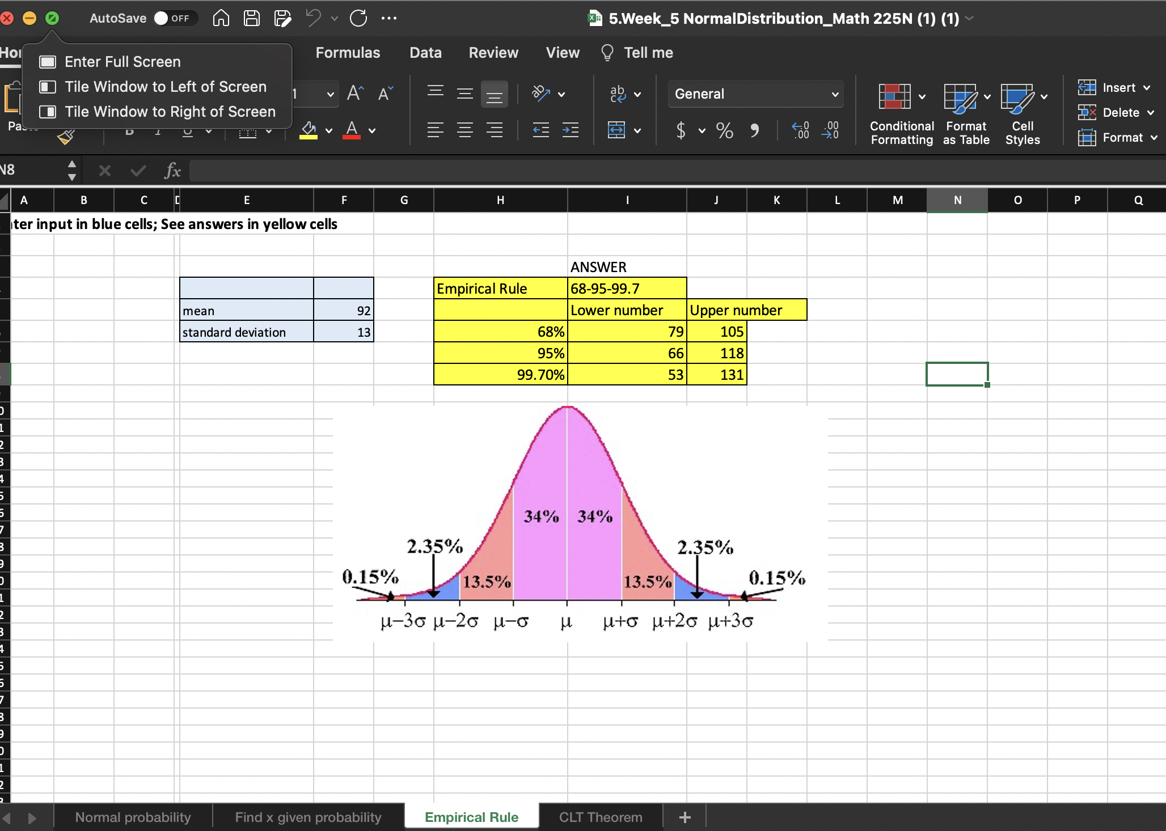Click the Percent Style icon
Screen dimensions: 1166x831
(x=724, y=130)
